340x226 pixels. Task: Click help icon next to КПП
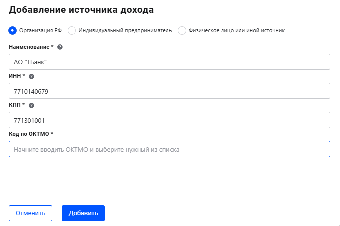click(31, 105)
